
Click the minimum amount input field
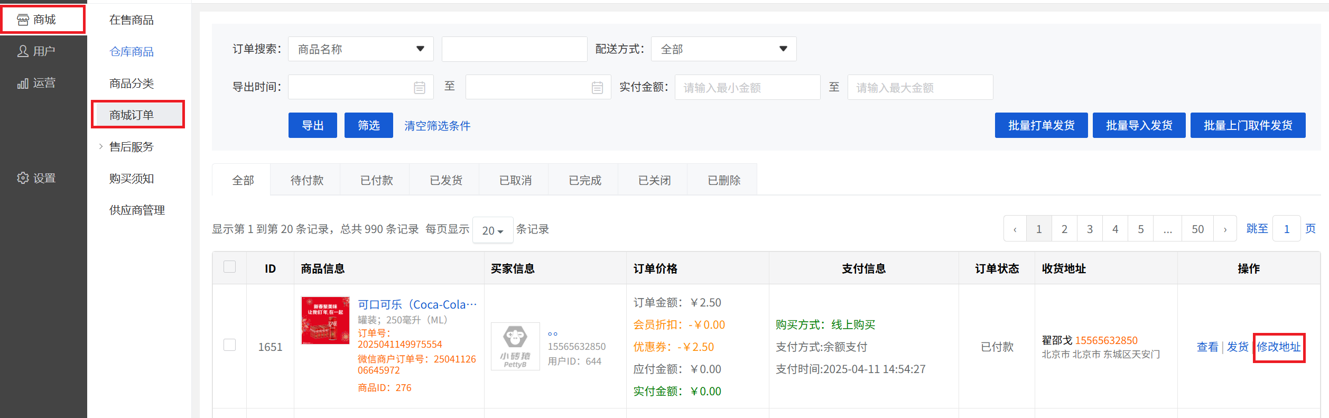point(747,88)
